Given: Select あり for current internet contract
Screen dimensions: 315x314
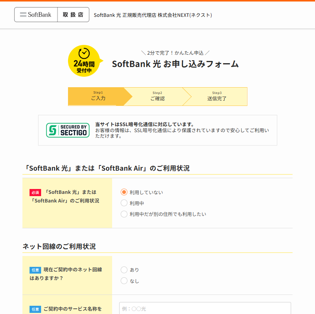Looking at the screenshot, I should click(x=124, y=270).
